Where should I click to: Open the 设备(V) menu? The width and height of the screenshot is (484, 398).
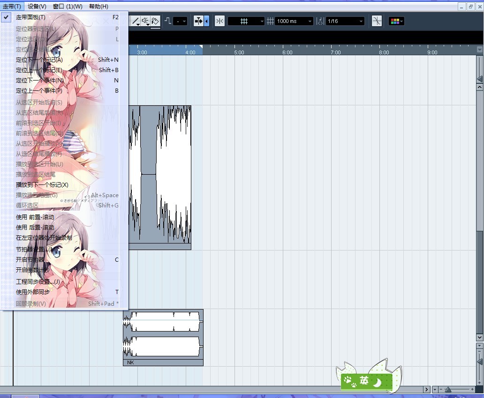(37, 7)
